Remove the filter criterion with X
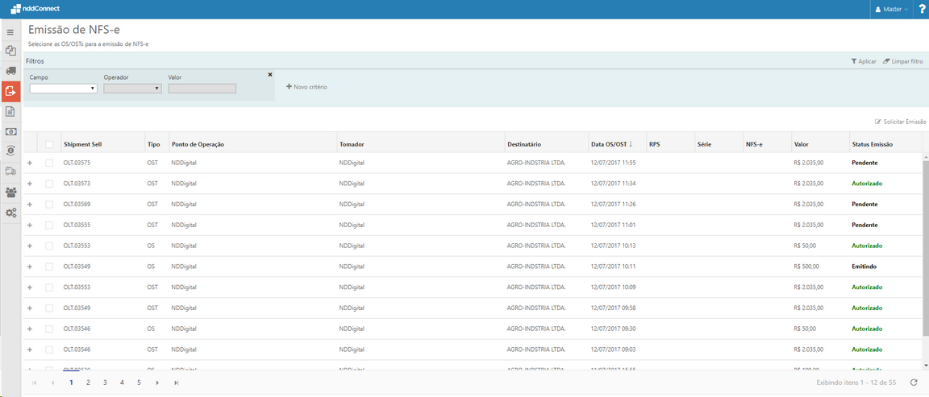 (x=270, y=74)
